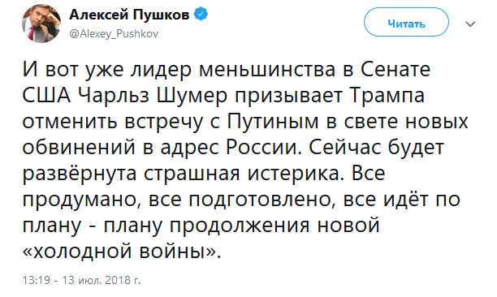497x297 pixels.
Task: Open Алексей Пушков's profile avatar
Action: coord(41,24)
